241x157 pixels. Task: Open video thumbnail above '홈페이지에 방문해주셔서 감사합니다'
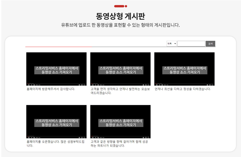tap(56, 69)
